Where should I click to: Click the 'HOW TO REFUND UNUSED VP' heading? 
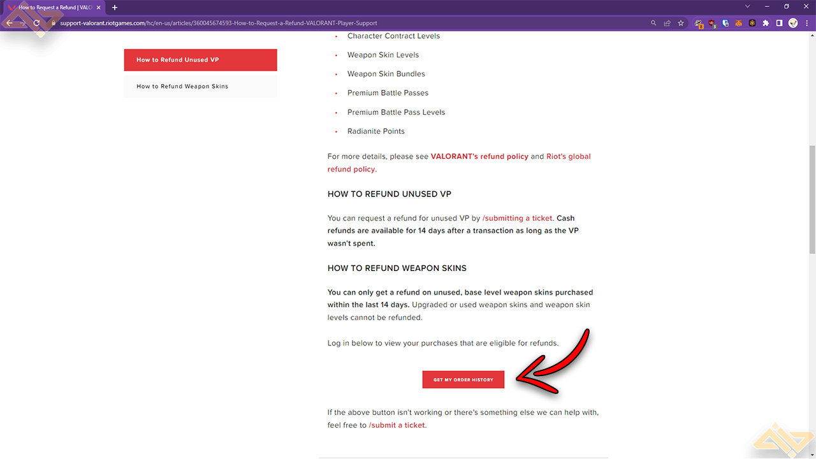pyautogui.click(x=390, y=194)
